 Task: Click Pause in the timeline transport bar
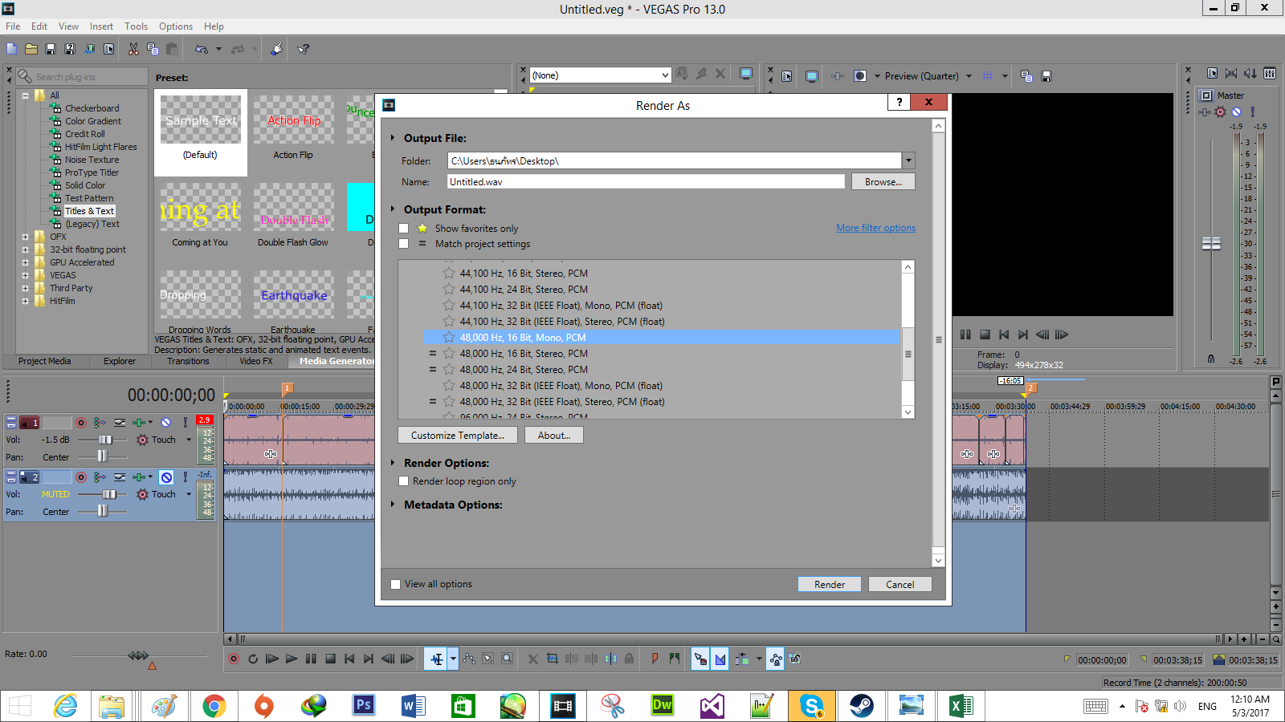[x=311, y=659]
